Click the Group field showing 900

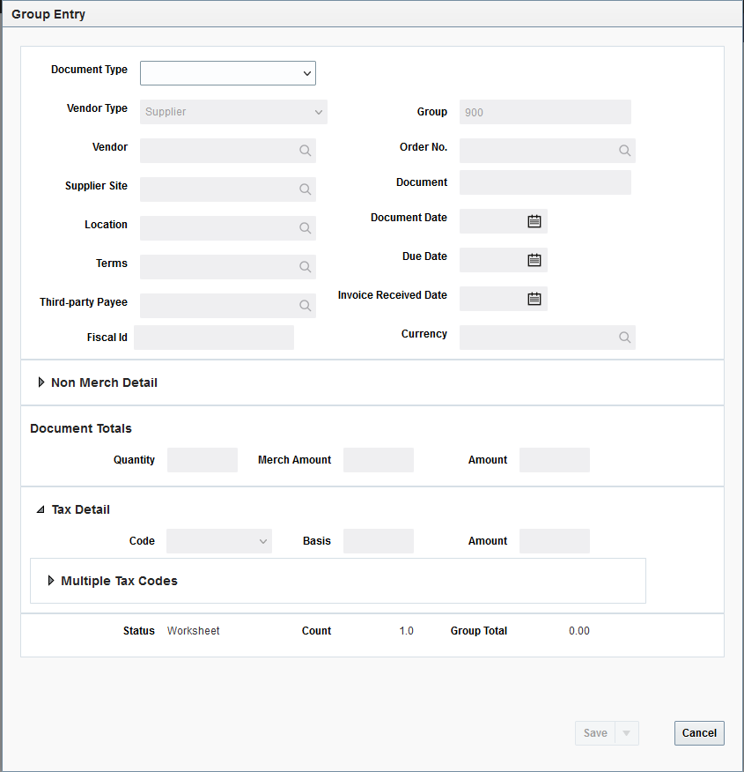[545, 112]
